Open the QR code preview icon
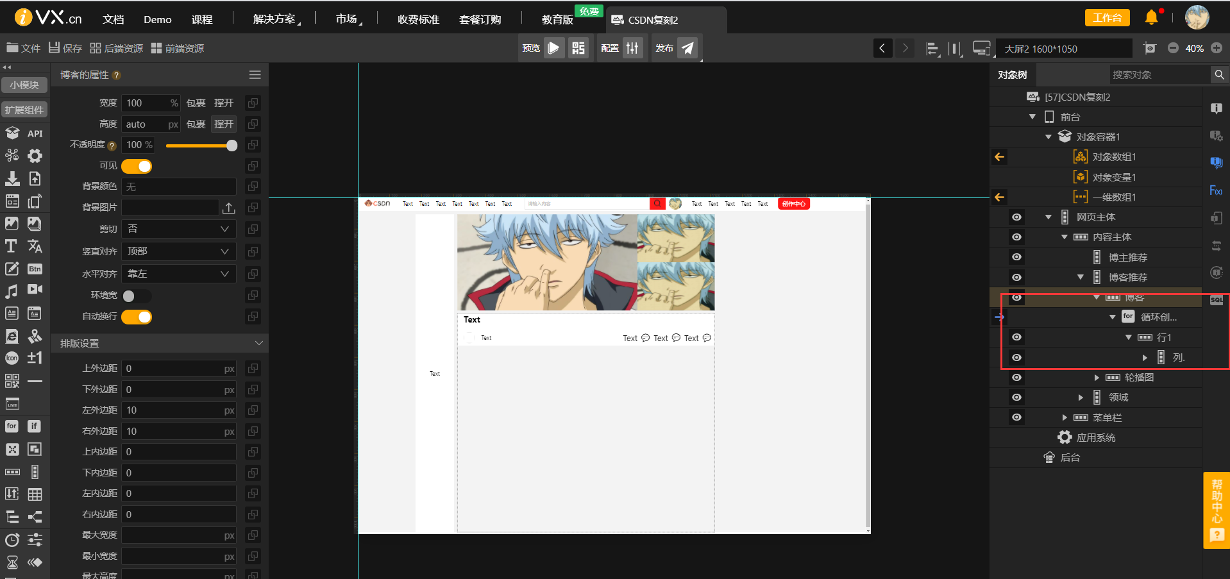The height and width of the screenshot is (579, 1230). click(578, 47)
